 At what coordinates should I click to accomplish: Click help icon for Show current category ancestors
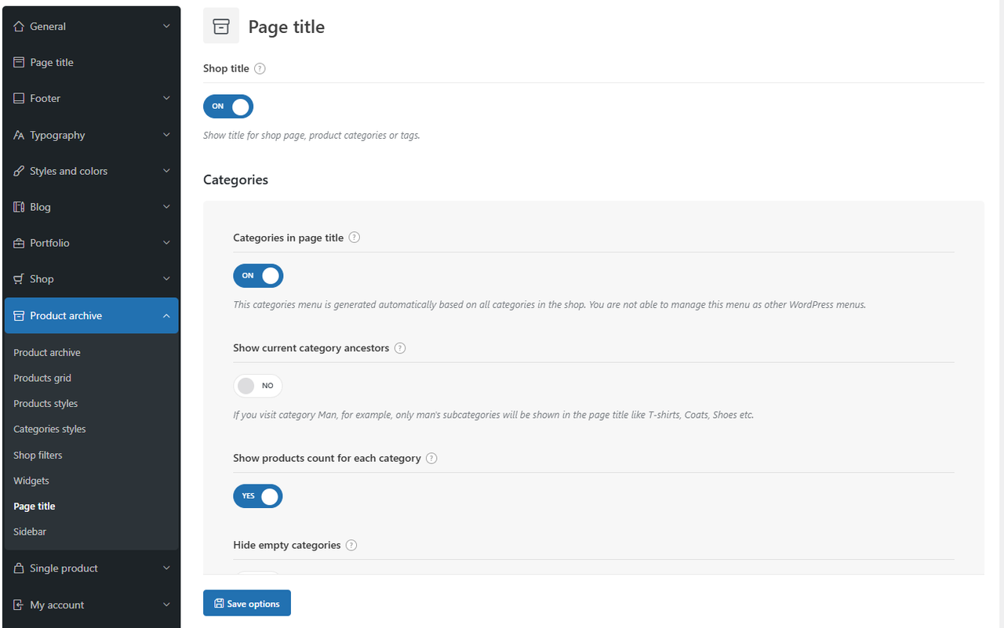click(400, 348)
